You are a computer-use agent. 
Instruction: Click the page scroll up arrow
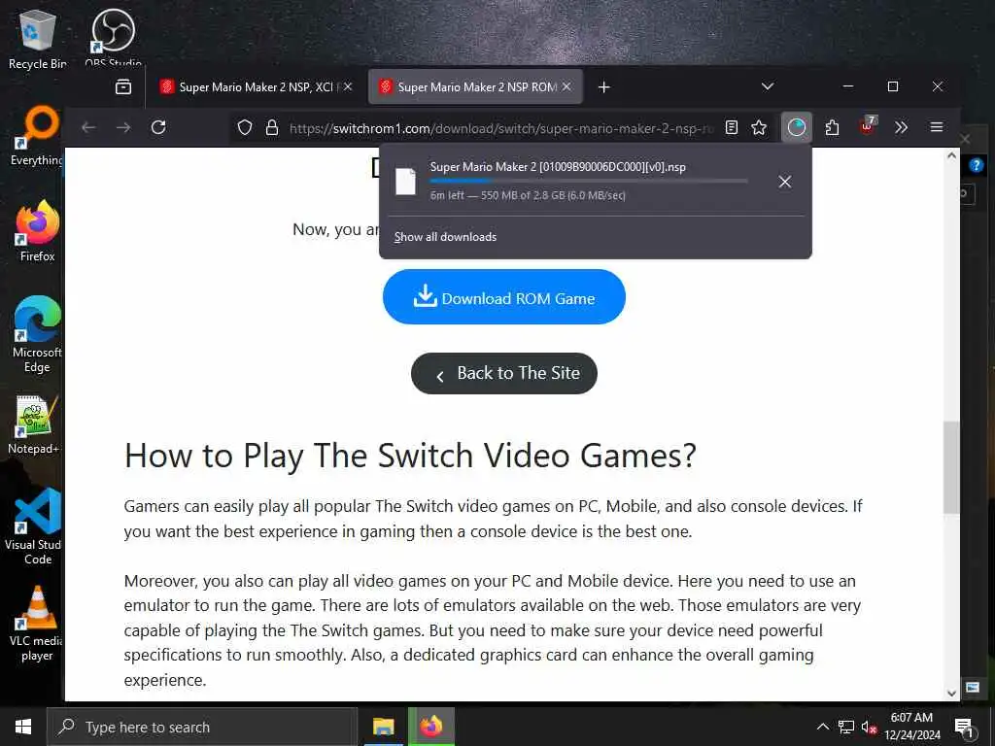pos(951,155)
